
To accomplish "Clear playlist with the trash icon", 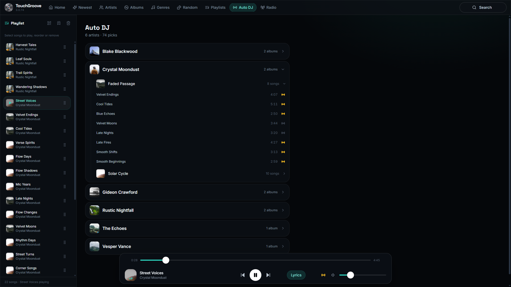I will 68,23.
